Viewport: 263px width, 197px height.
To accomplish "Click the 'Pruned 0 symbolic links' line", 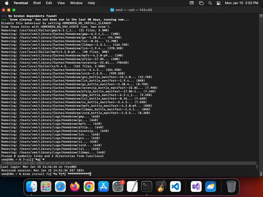I will [52, 156].
